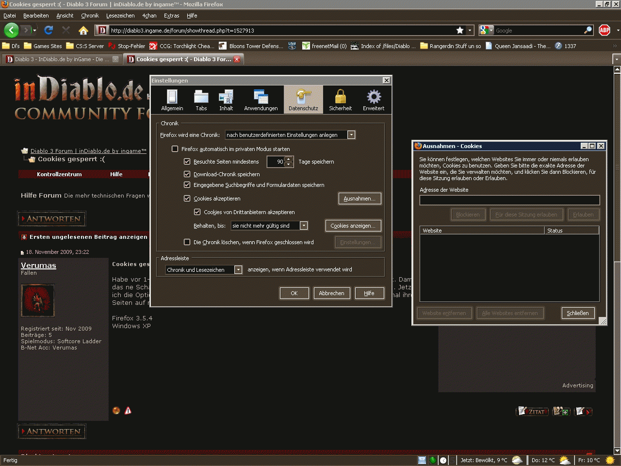Open the Erweitert settings panel
621x466 pixels.
[x=373, y=100]
